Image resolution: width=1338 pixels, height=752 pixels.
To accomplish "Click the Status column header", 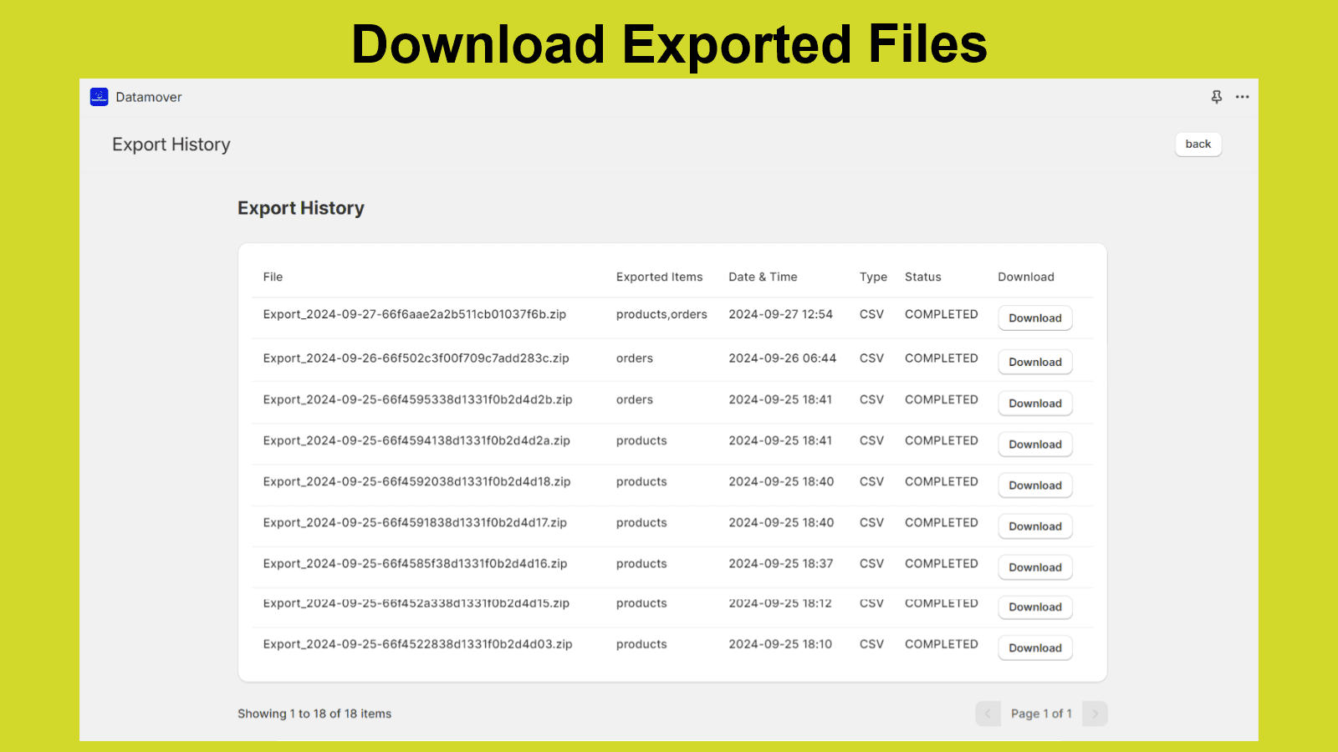I will click(922, 277).
